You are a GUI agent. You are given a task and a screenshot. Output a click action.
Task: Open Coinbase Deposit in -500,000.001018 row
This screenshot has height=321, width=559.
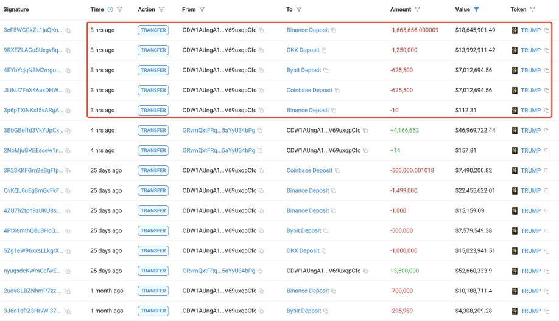(x=309, y=170)
